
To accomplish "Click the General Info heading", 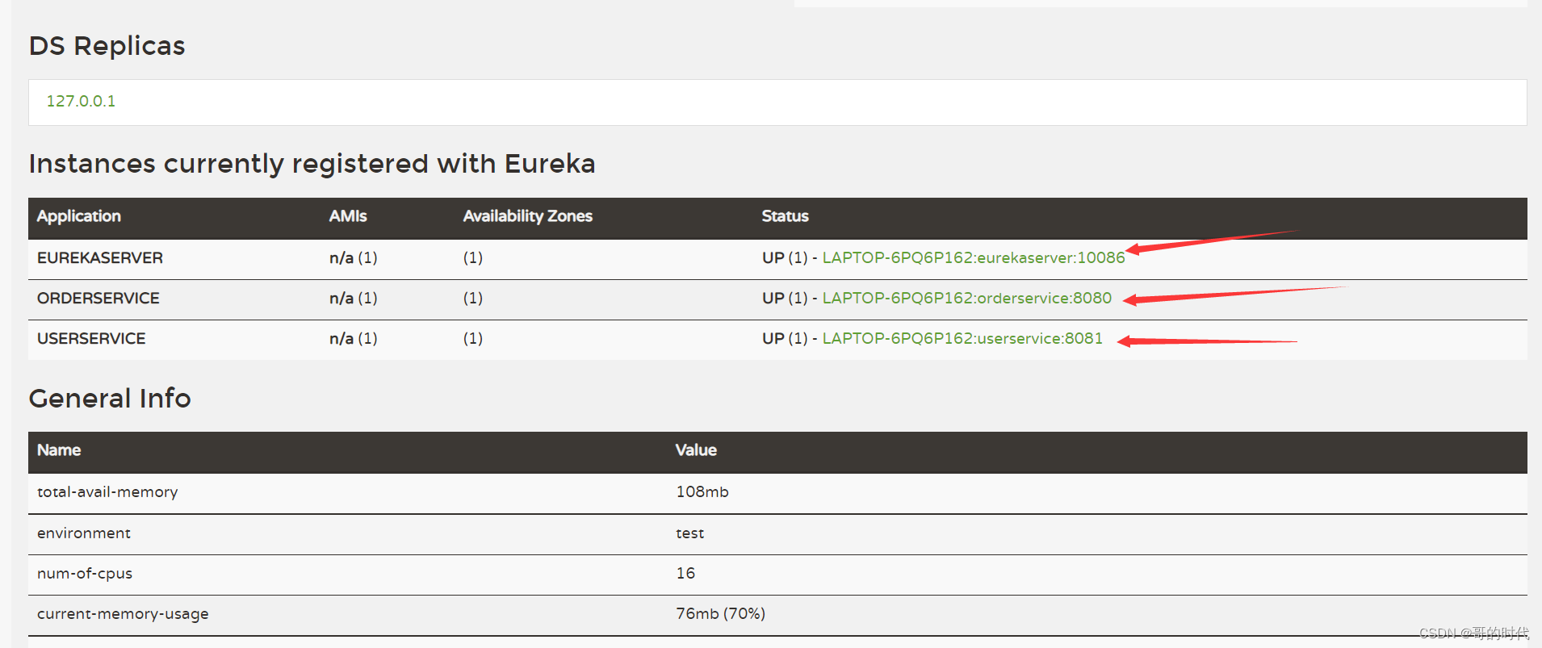I will [110, 399].
